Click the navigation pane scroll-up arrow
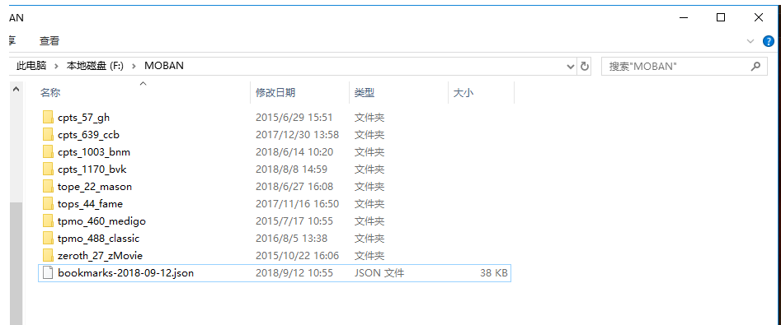The height and width of the screenshot is (325, 781). pos(16,90)
